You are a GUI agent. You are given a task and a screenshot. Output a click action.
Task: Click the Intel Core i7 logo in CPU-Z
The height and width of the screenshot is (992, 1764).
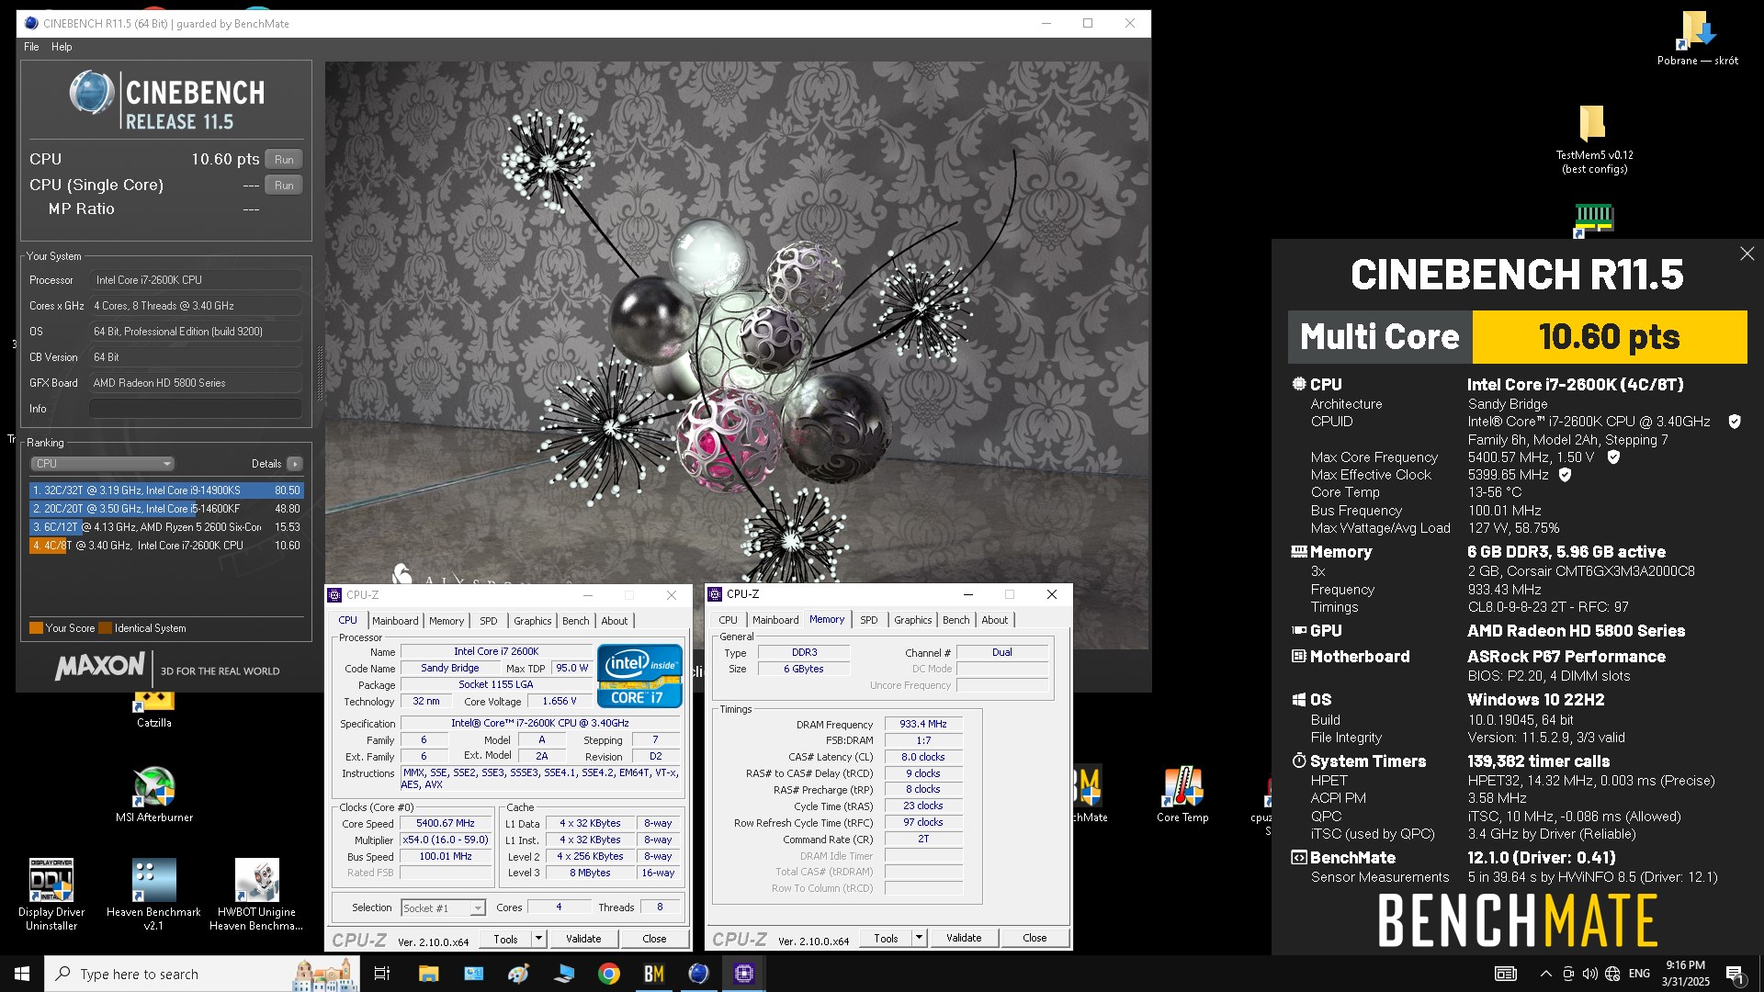pos(639,676)
